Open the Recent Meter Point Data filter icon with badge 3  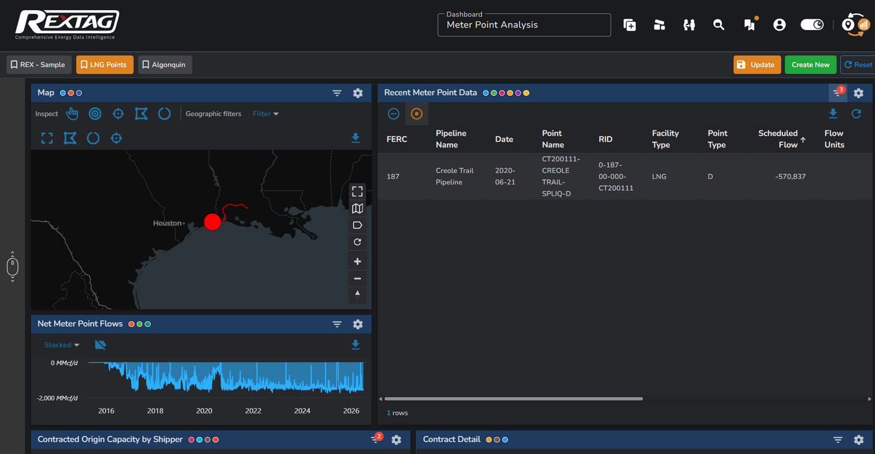838,93
